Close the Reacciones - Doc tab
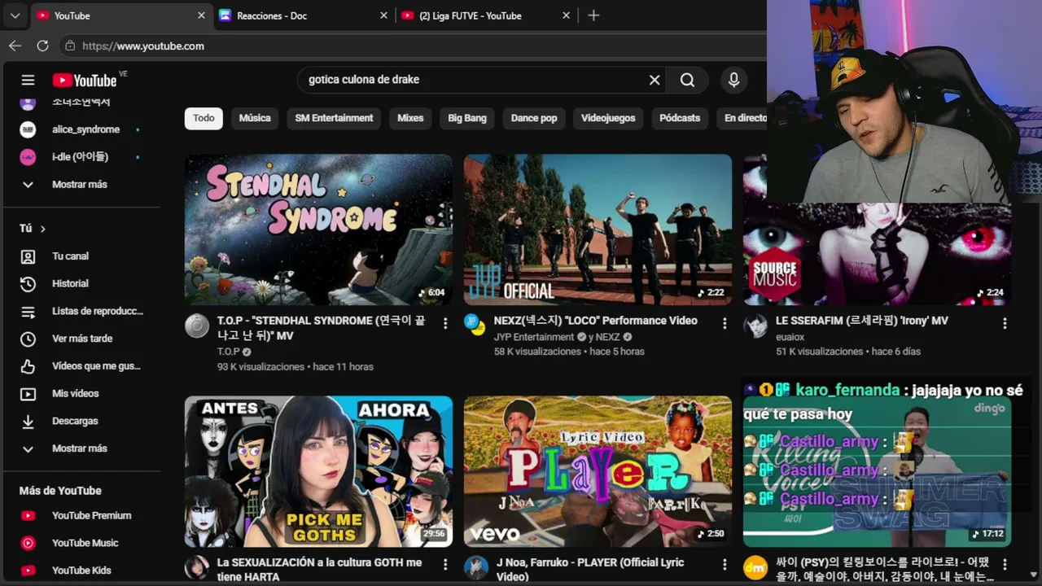 click(x=383, y=15)
